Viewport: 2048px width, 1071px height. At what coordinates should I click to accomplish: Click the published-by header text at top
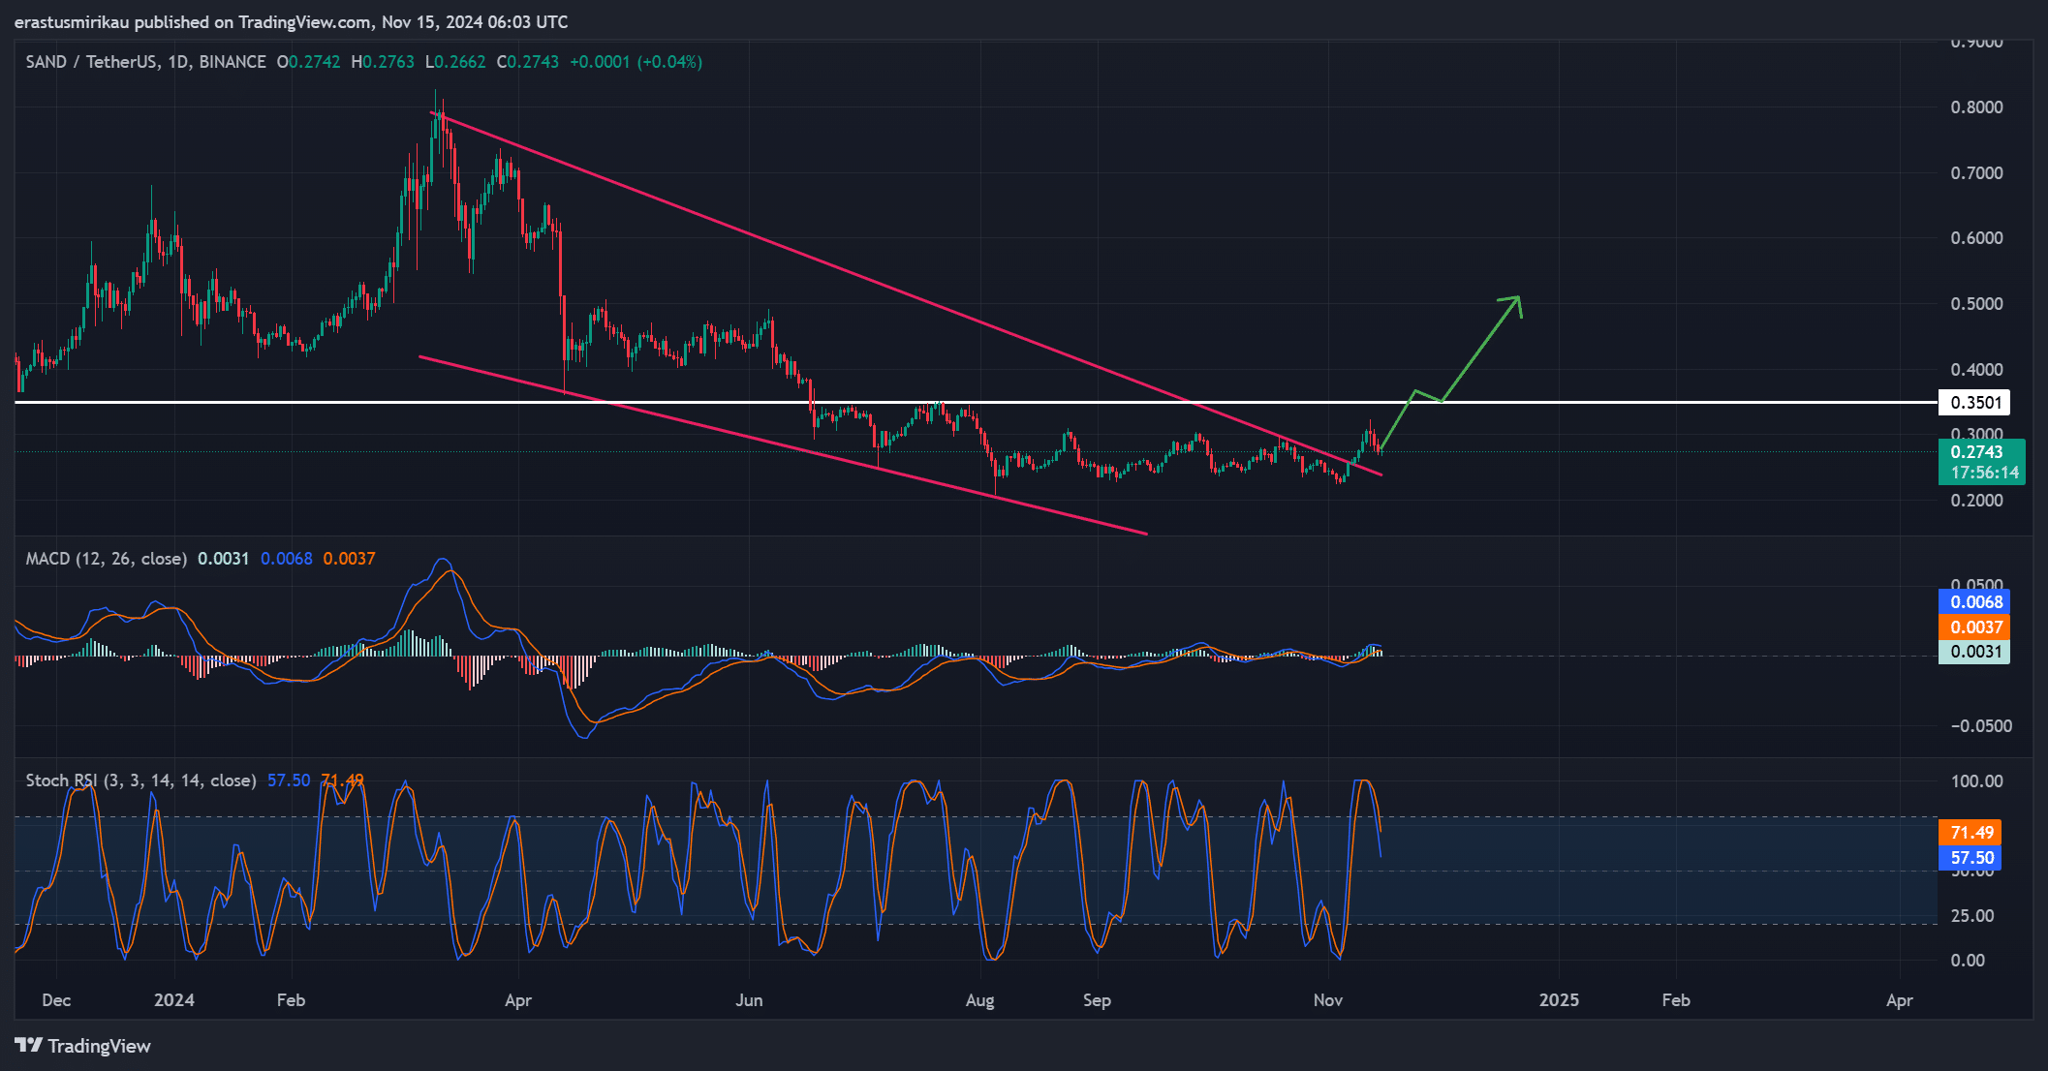click(292, 22)
